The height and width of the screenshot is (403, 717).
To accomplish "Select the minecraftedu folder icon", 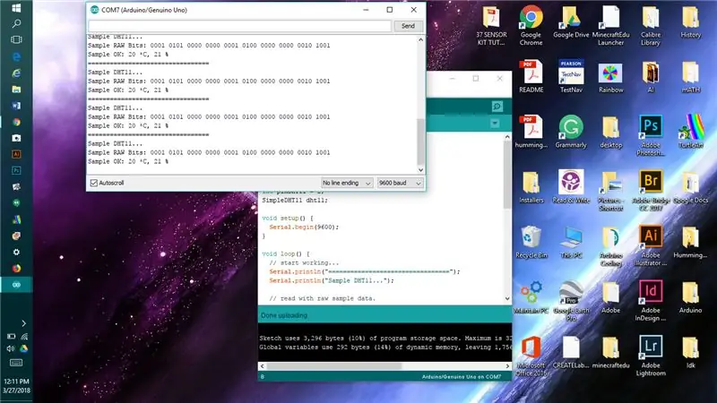I will click(610, 352).
